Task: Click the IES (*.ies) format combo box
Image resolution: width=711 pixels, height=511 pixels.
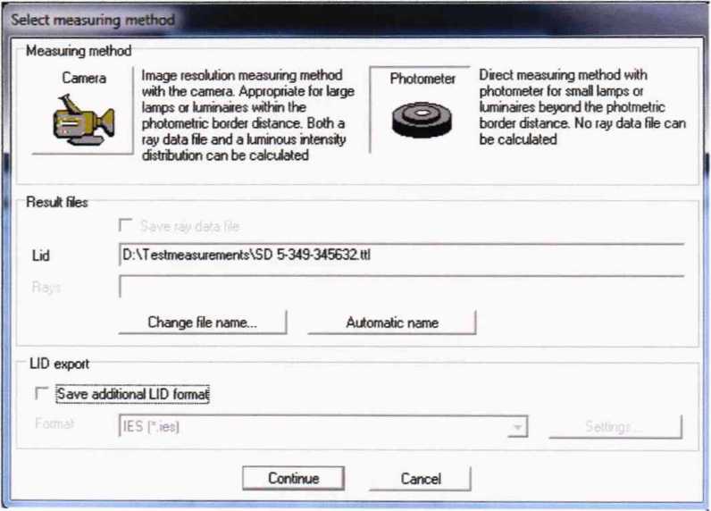Action: click(x=313, y=428)
